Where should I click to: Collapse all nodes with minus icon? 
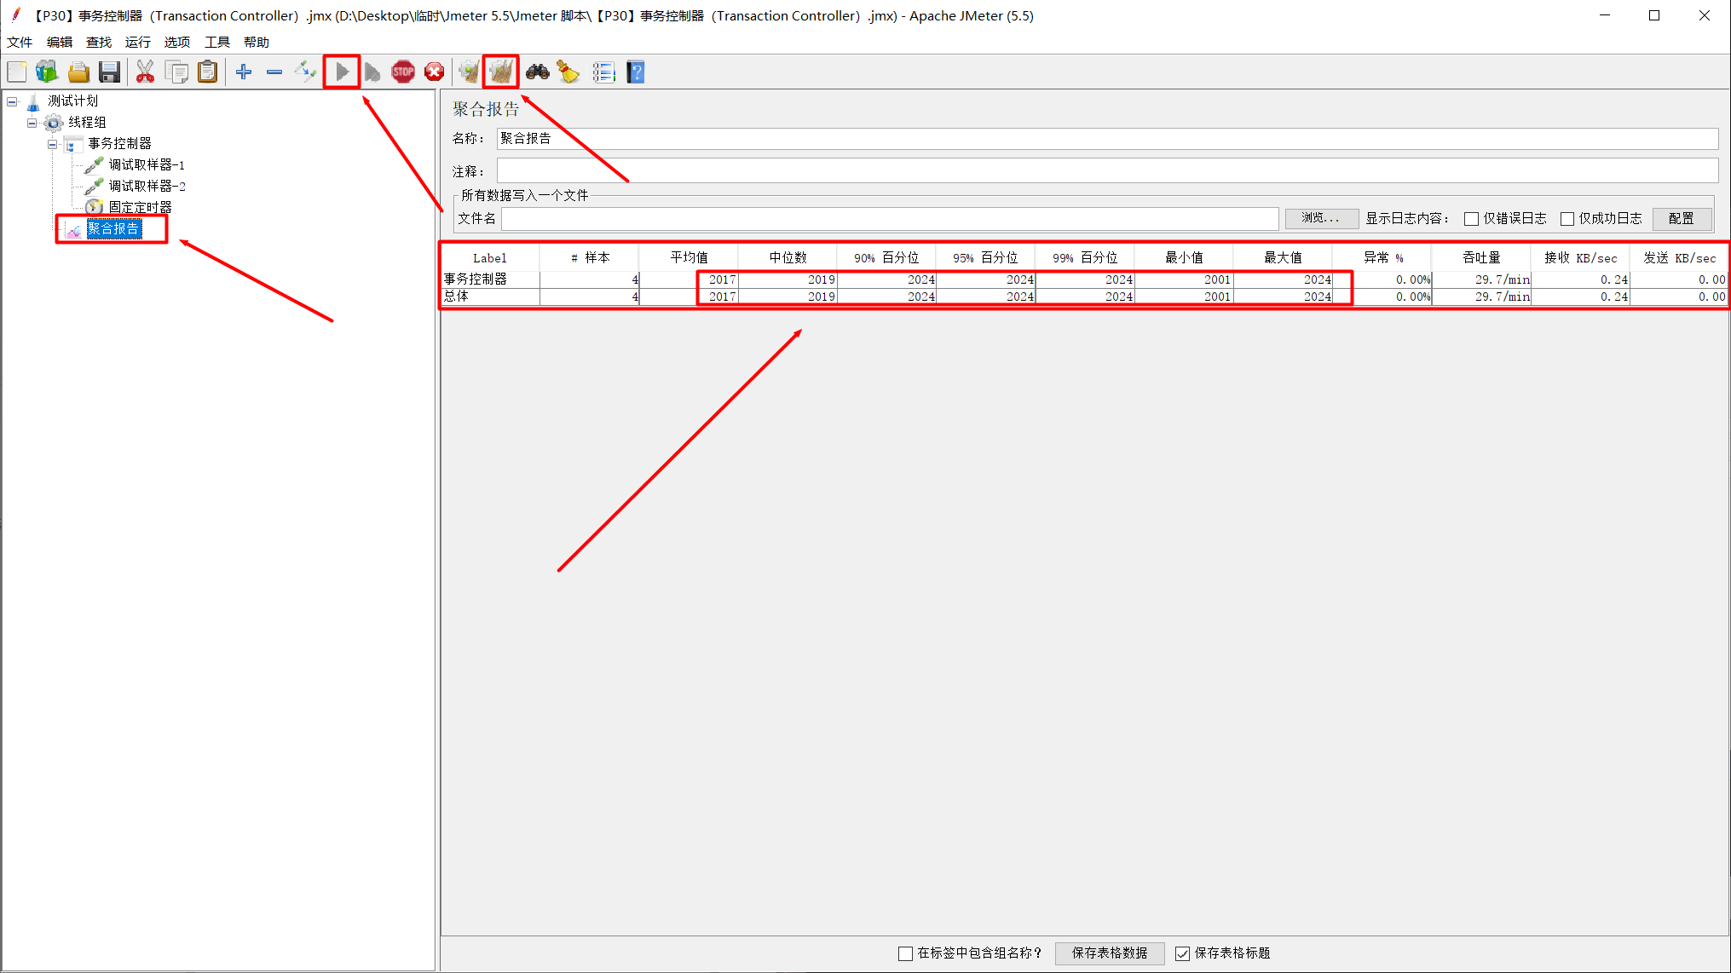(274, 72)
